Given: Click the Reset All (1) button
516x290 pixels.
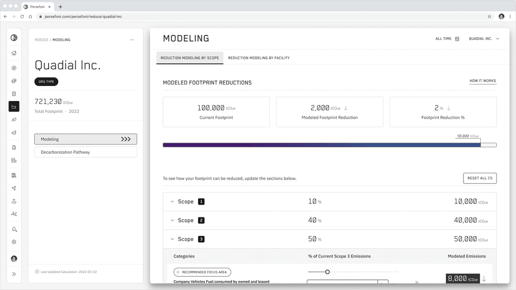Looking at the screenshot, I should point(479,178).
